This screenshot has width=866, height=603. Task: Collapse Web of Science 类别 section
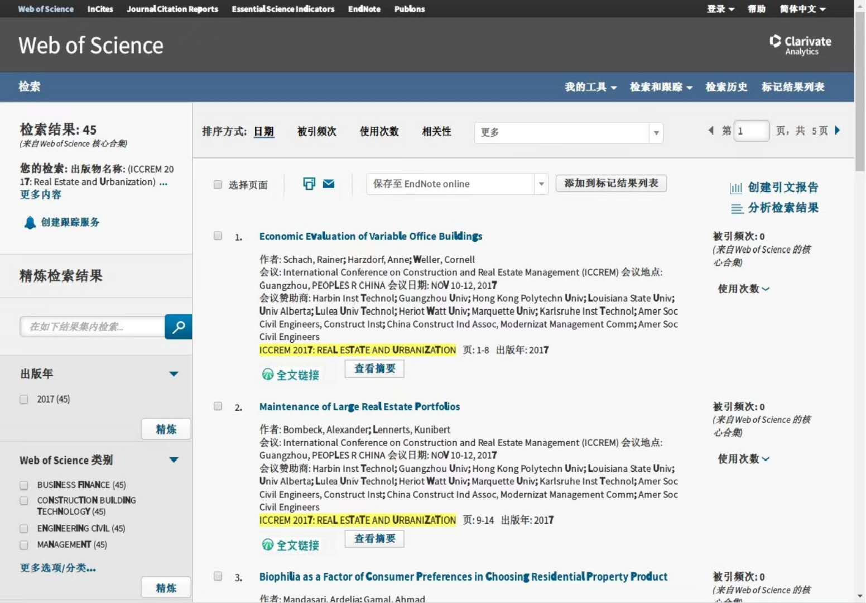(x=174, y=460)
